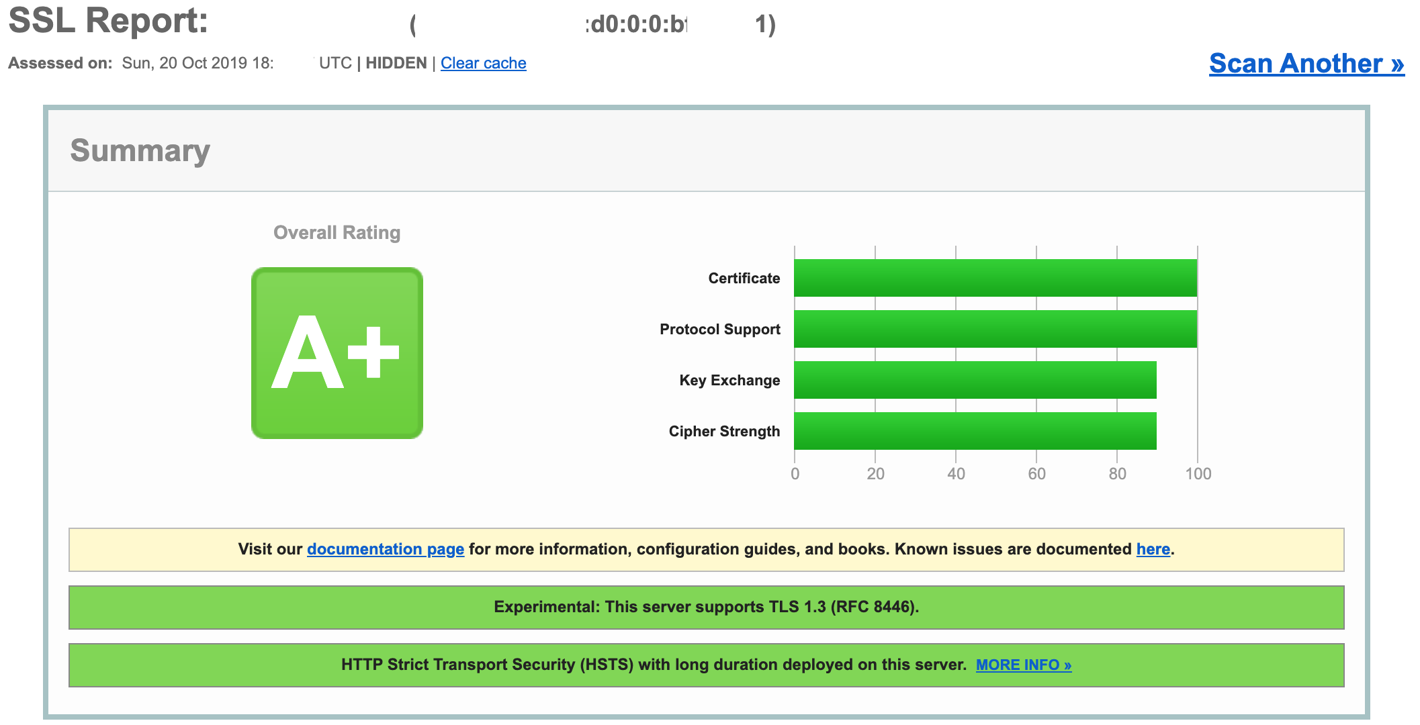Open MORE INFO about HSTS
1420x725 pixels.
pos(1024,665)
